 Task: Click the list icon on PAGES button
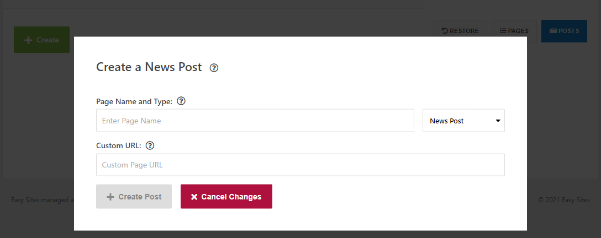[503, 31]
